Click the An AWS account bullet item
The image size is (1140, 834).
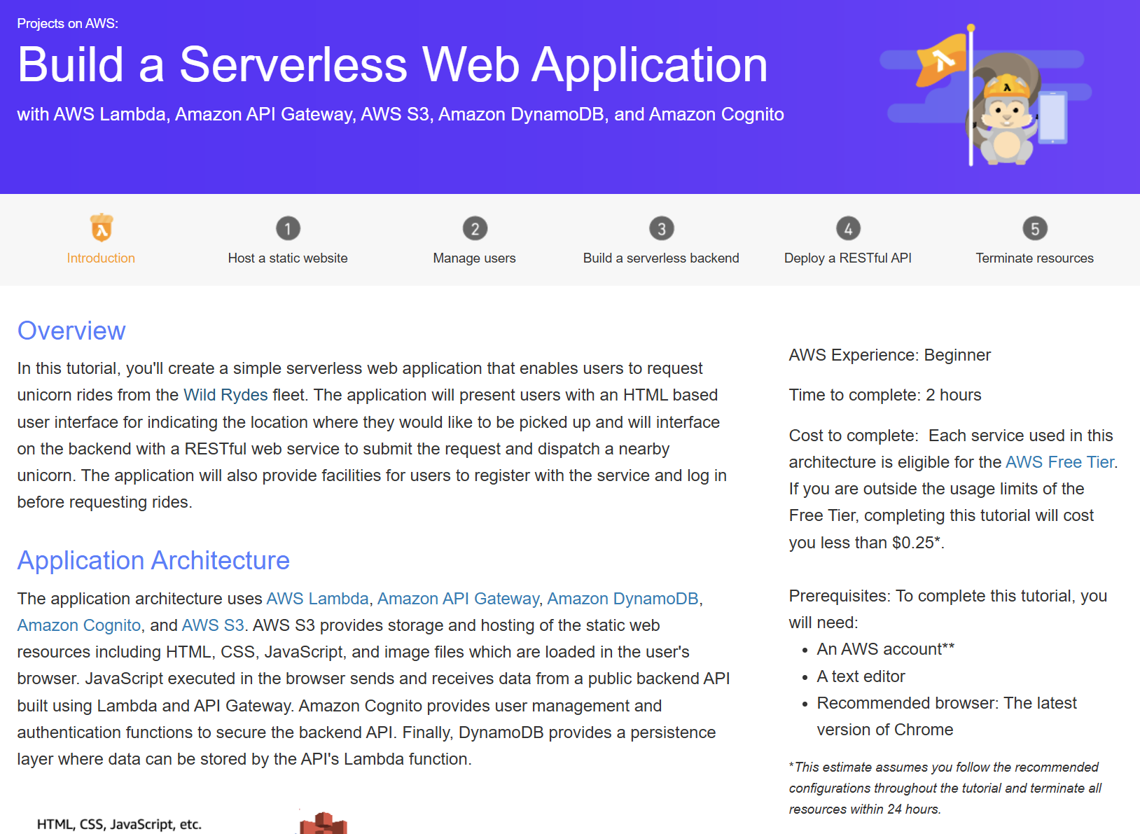click(886, 649)
